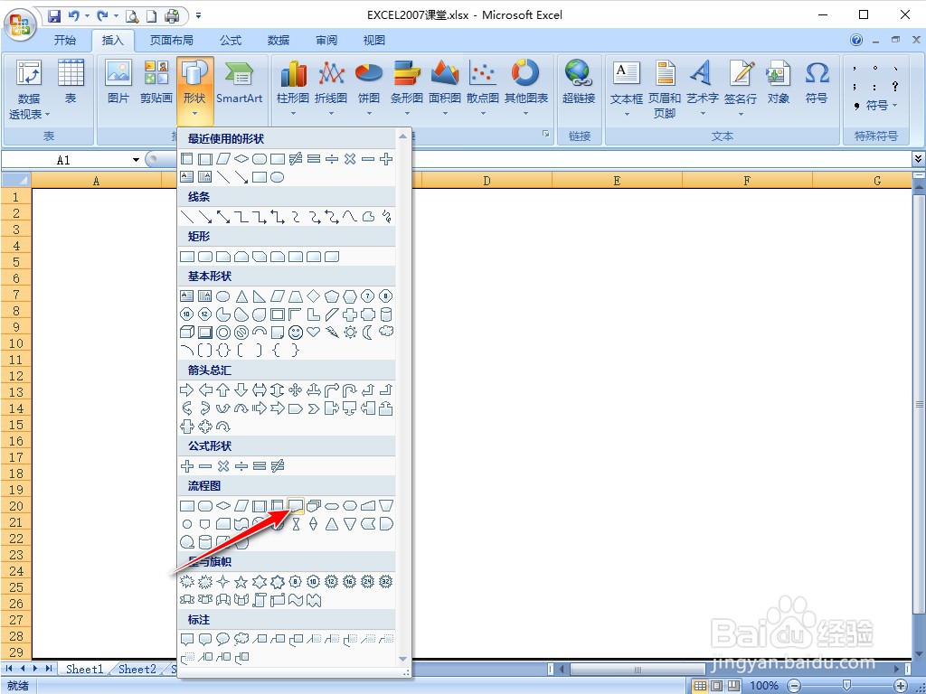Click 100% zoom level in status bar
926x694 pixels.
763,686
